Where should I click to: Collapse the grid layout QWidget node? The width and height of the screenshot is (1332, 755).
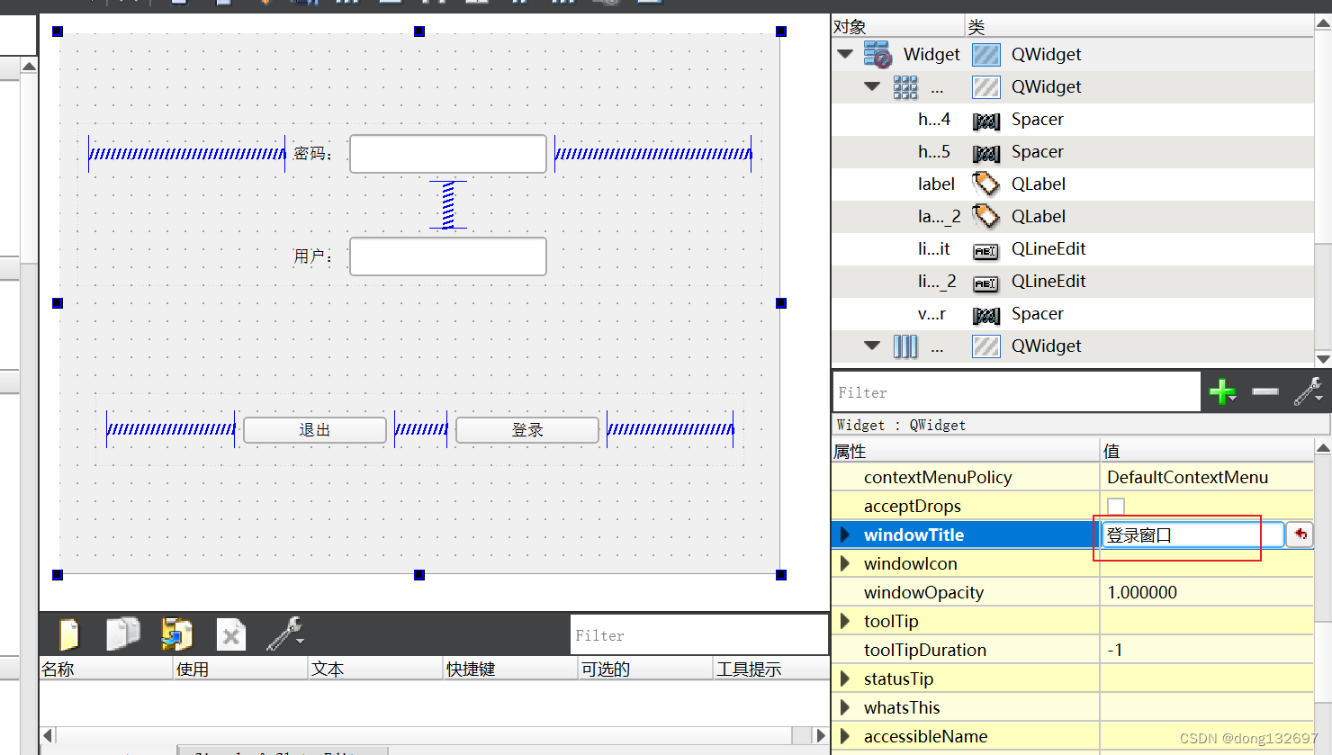point(871,86)
